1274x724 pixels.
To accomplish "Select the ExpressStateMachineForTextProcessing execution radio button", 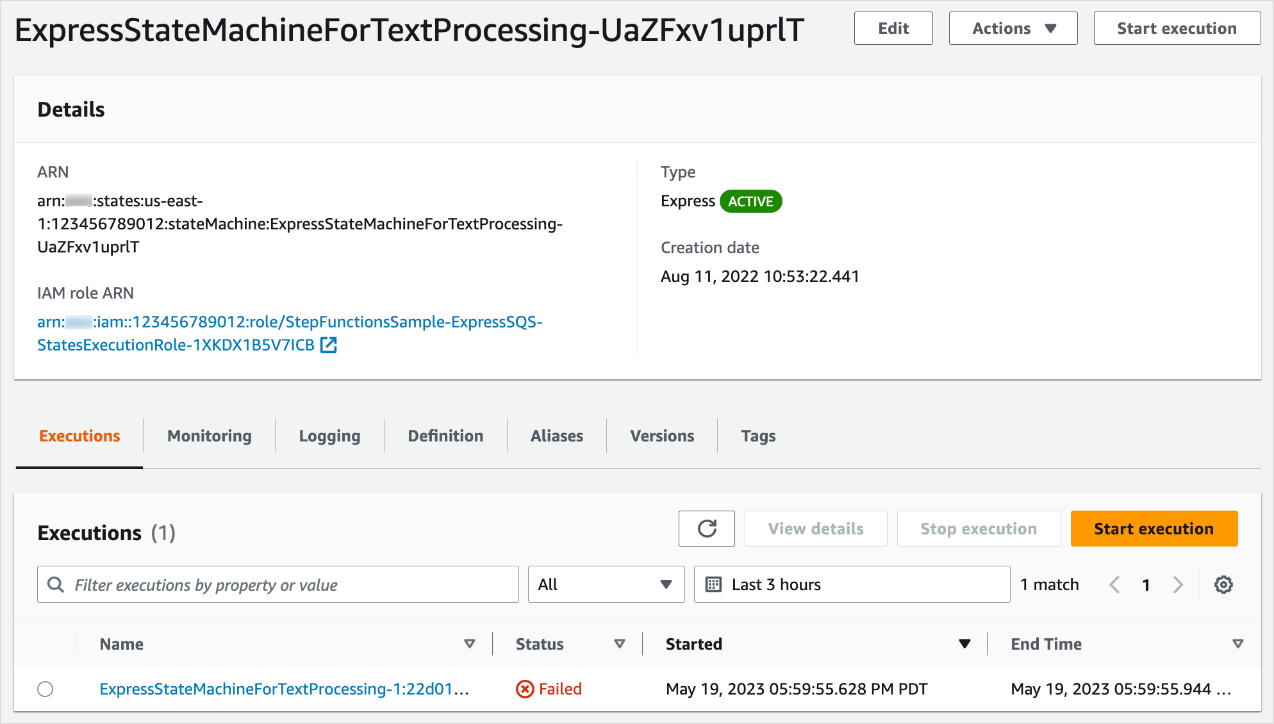I will pyautogui.click(x=45, y=689).
